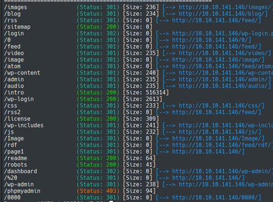Select the Size: 238 value for /wp-admin

(141, 184)
